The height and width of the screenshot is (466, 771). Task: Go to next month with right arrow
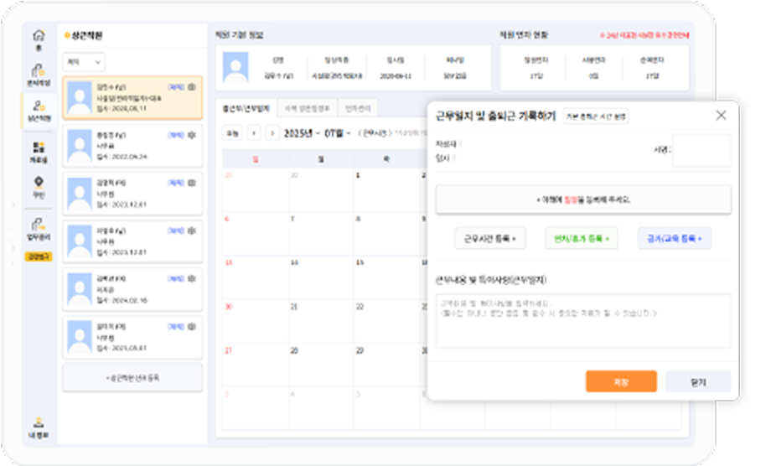272,133
